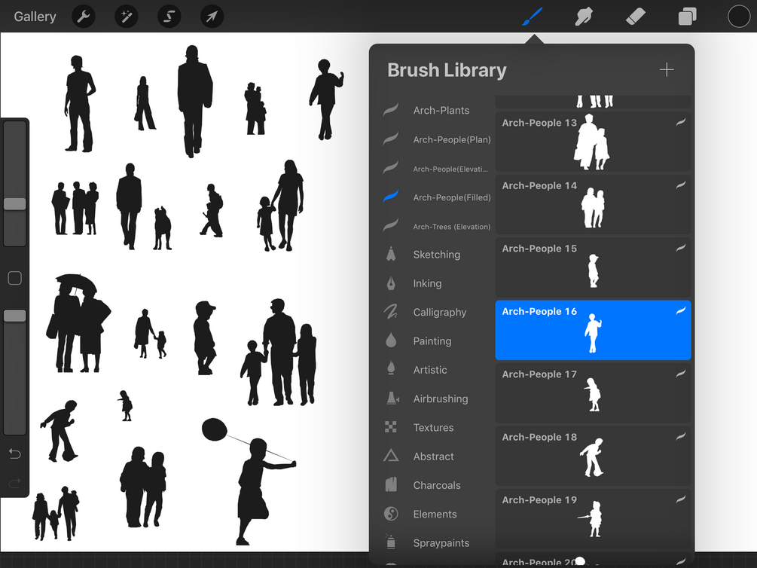
Task: Choose the Arch-People 16 brush
Action: tap(593, 331)
